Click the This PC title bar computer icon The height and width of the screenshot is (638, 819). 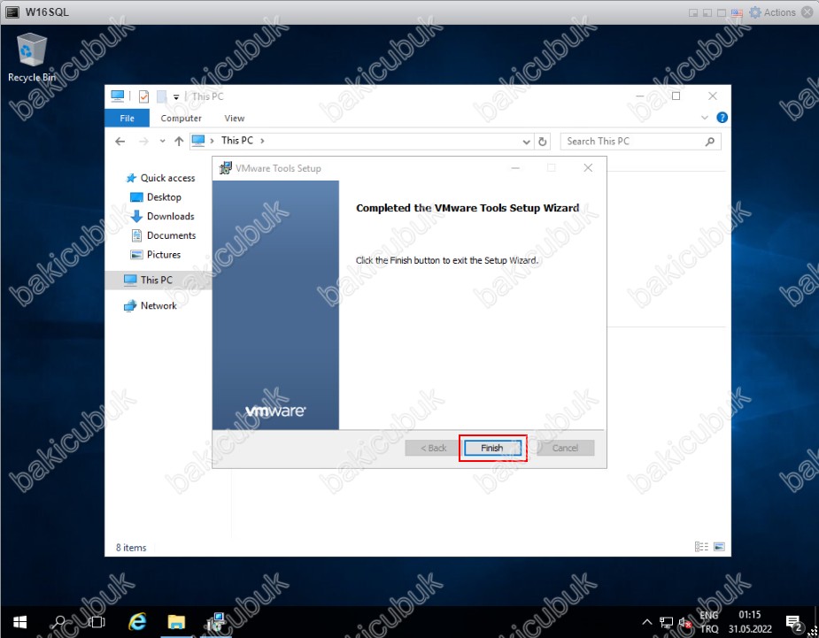coord(118,96)
